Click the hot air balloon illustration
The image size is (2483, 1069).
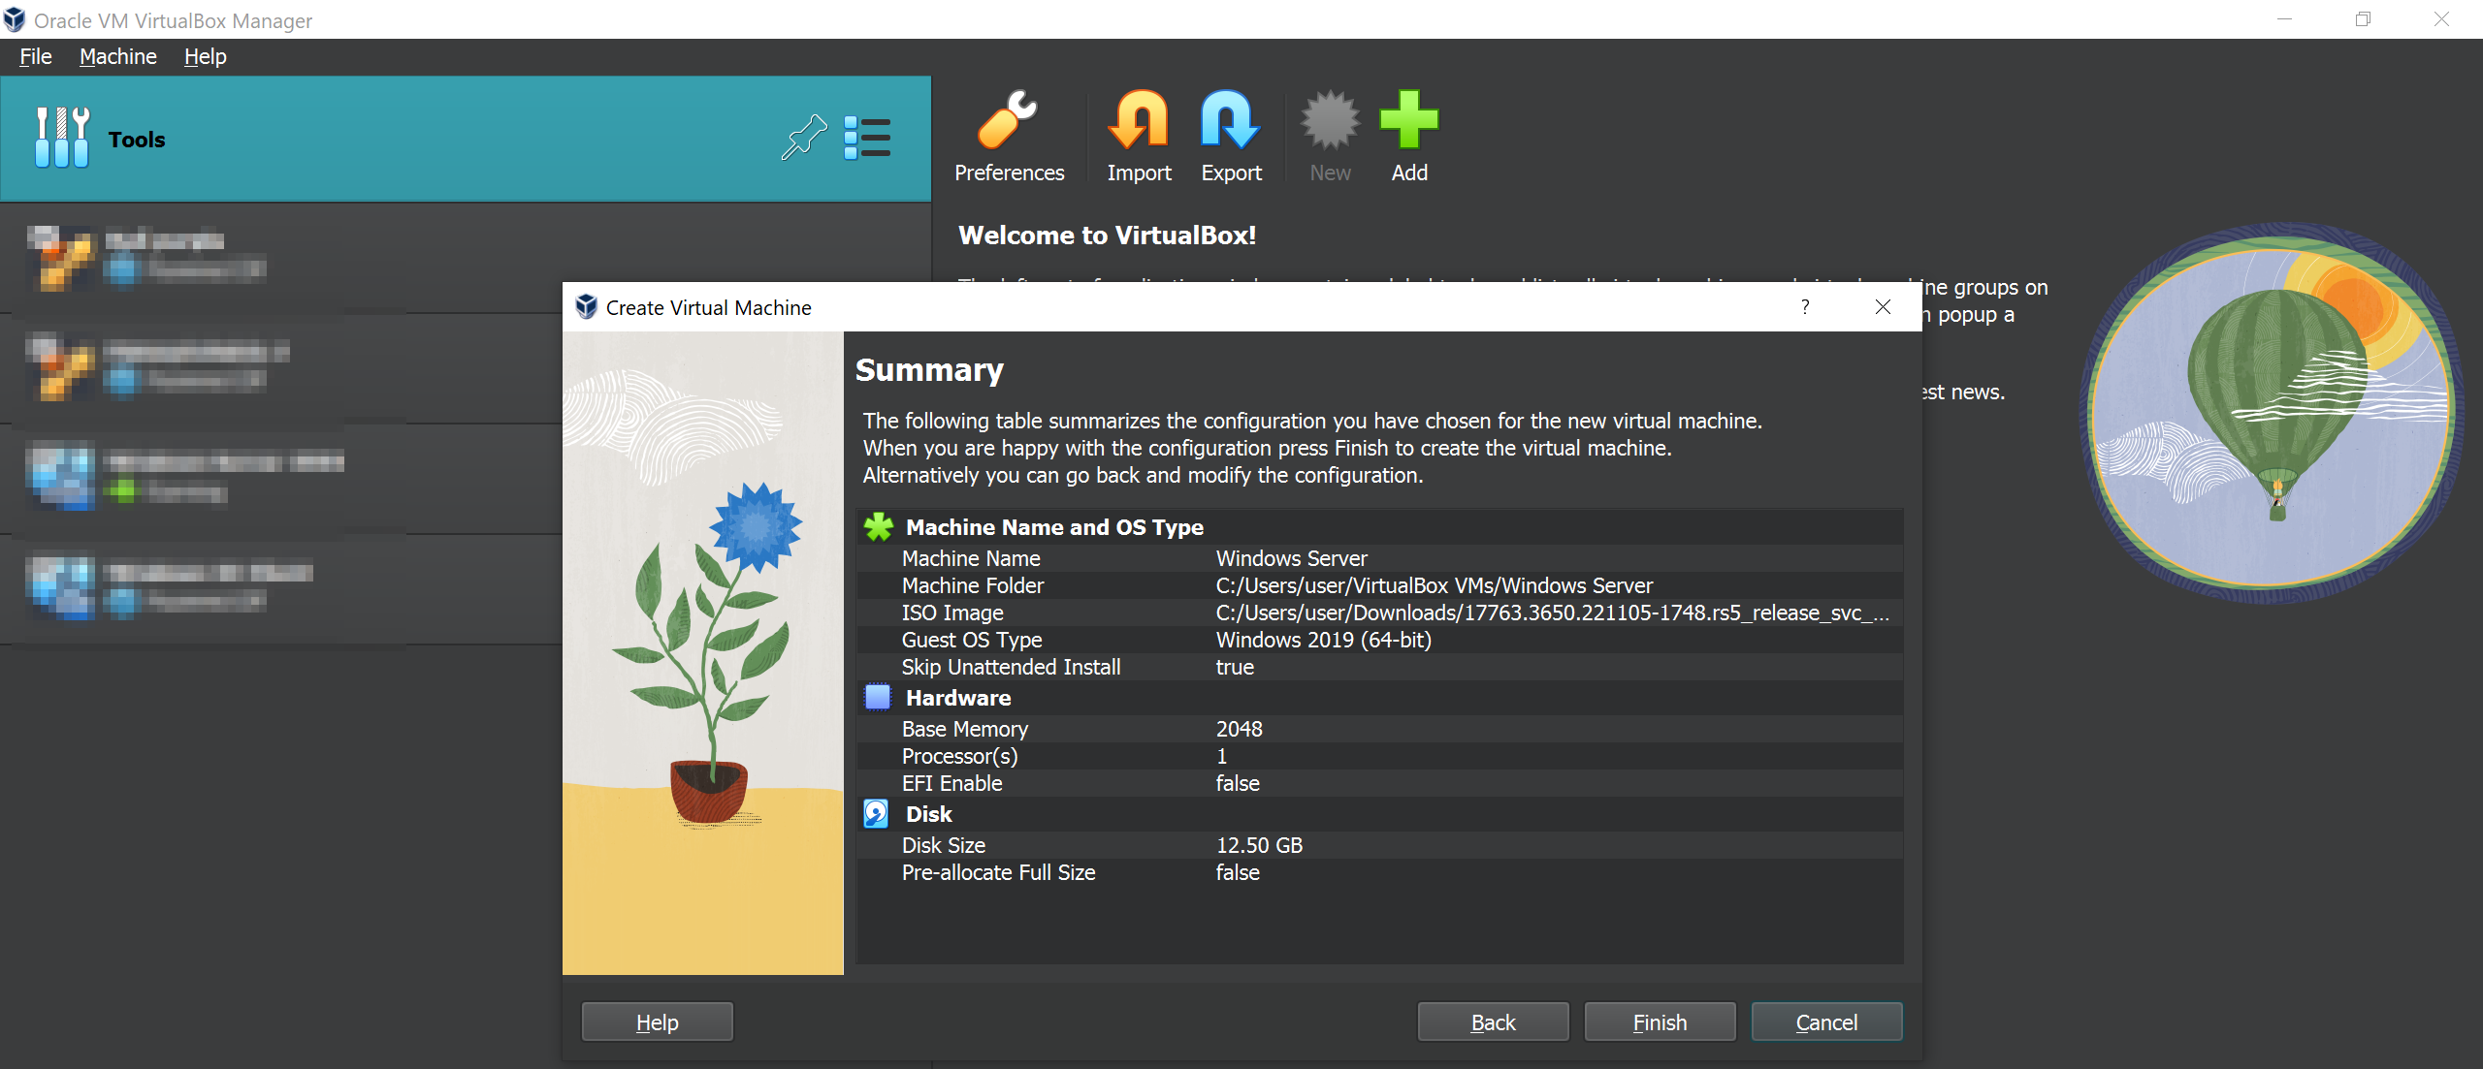(x=2271, y=412)
